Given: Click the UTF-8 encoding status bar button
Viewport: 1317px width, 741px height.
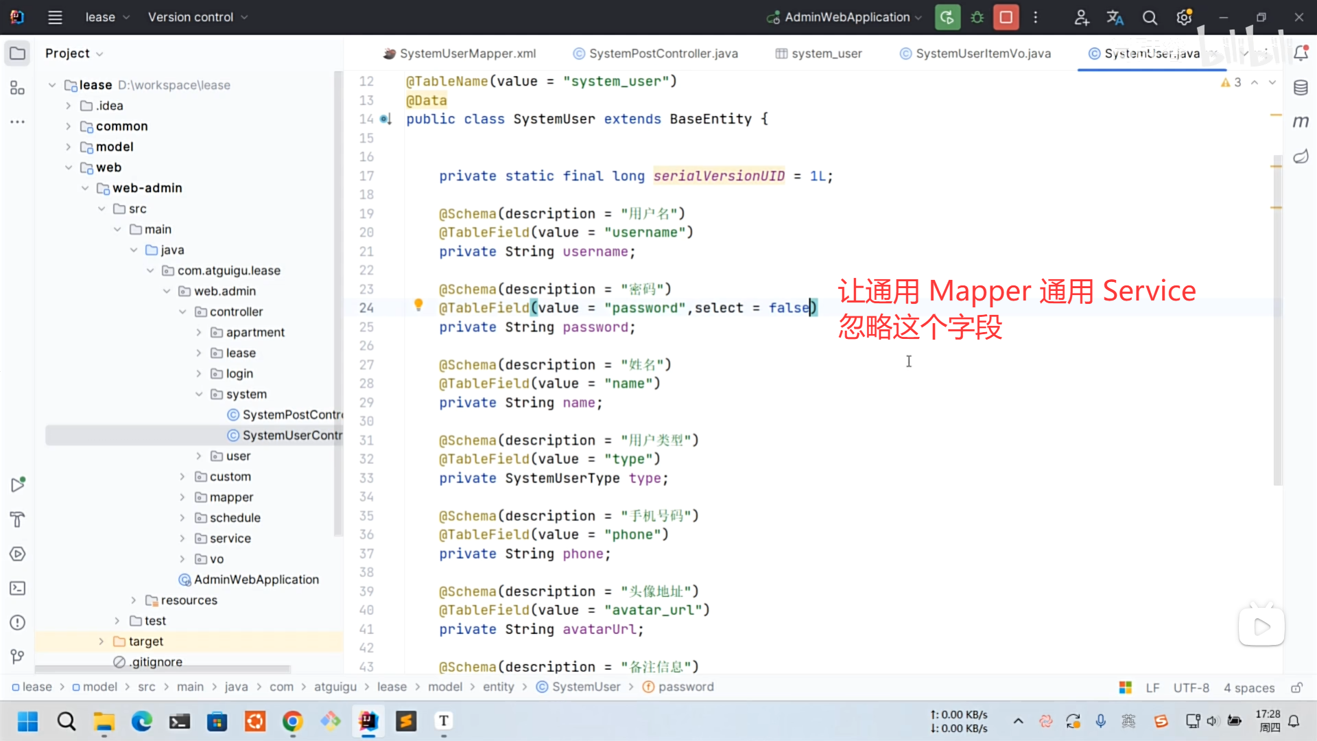Looking at the screenshot, I should pyautogui.click(x=1191, y=687).
